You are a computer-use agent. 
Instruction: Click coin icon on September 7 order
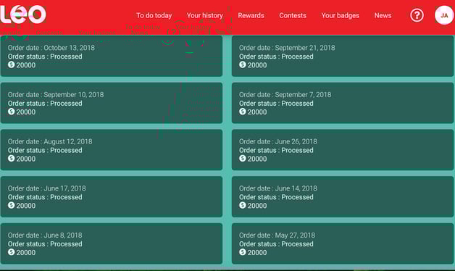[x=243, y=112]
